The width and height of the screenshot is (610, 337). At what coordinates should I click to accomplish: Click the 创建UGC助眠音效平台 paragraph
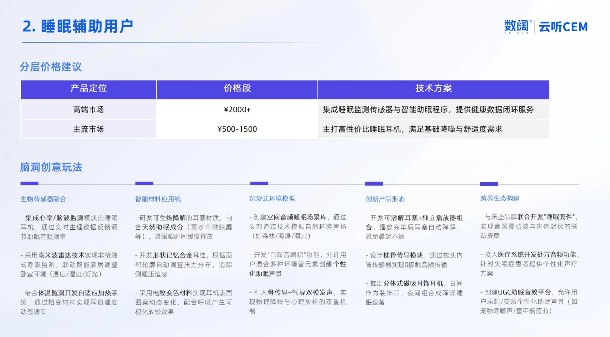coord(529,301)
